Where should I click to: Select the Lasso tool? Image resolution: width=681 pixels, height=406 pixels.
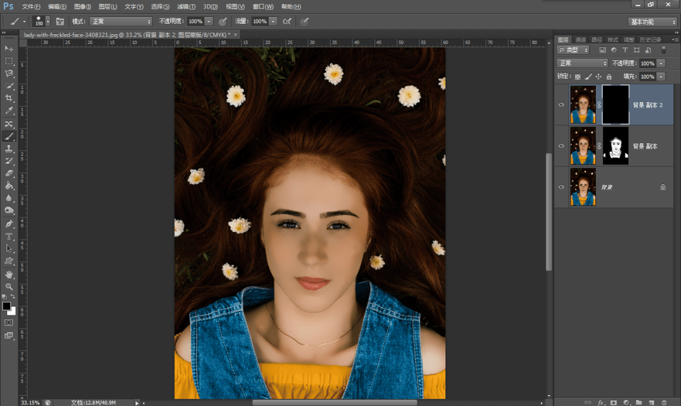click(9, 73)
